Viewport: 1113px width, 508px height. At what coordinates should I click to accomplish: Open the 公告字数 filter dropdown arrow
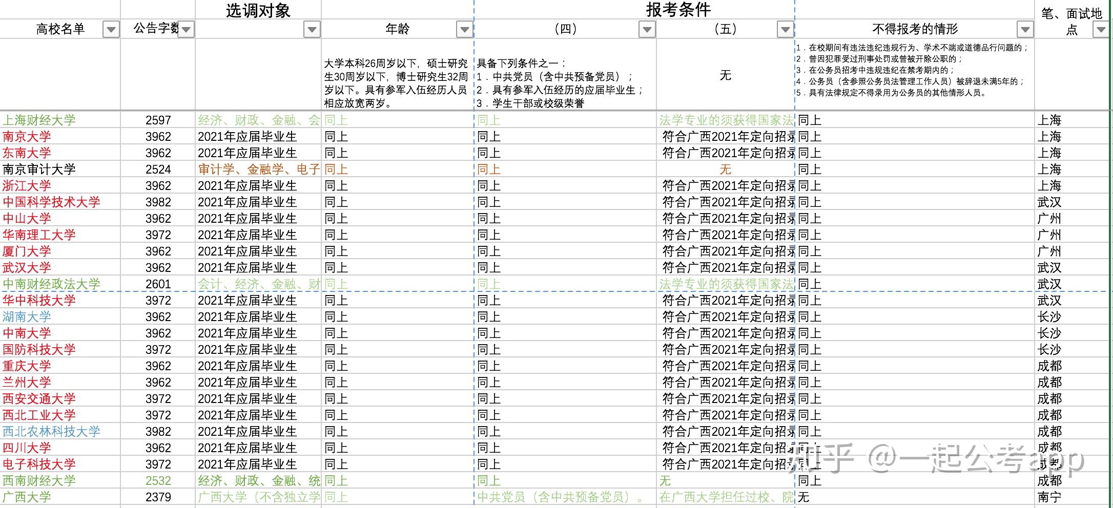point(186,30)
